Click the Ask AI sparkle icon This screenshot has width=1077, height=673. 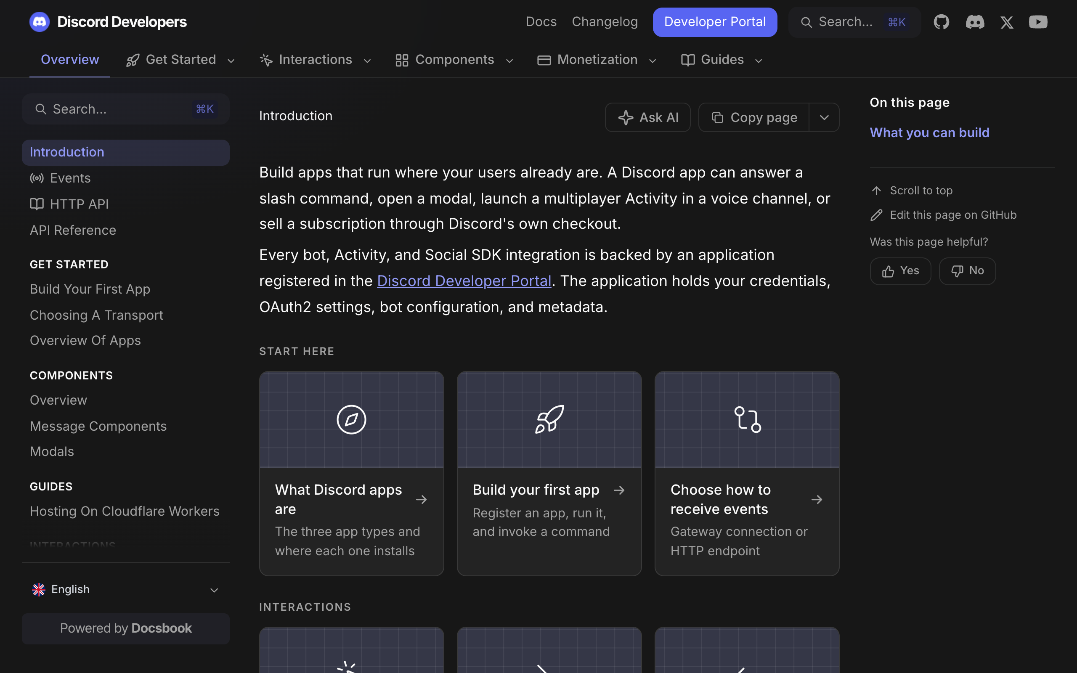point(626,117)
